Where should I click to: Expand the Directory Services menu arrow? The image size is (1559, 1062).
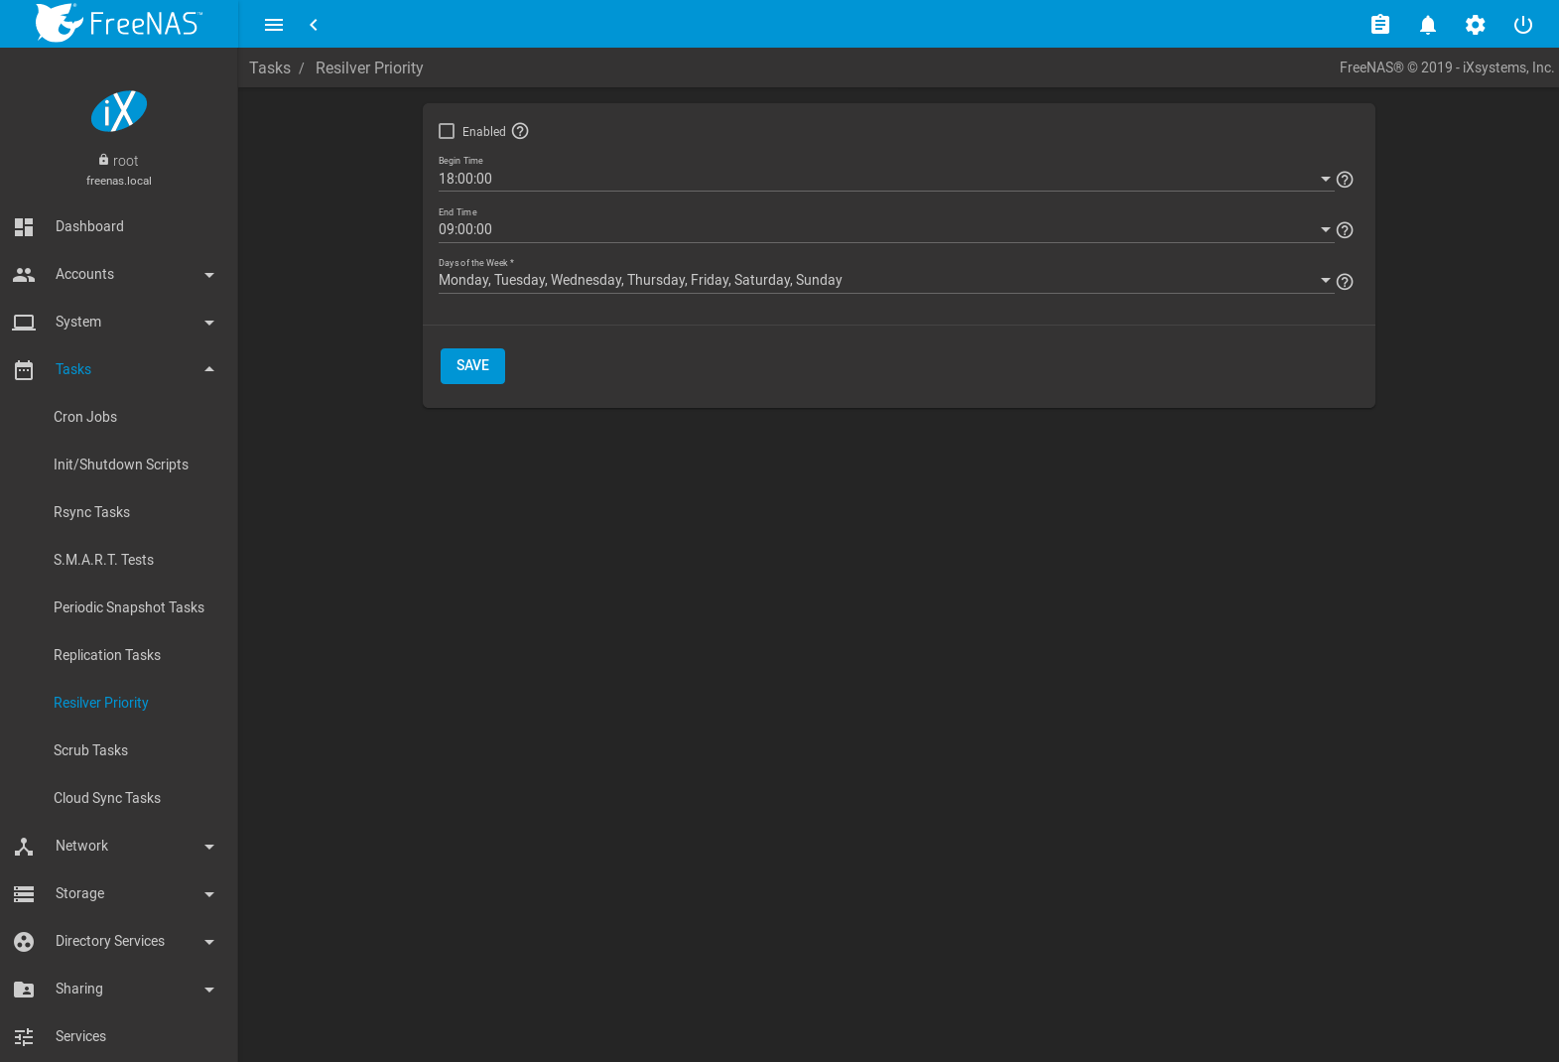(x=209, y=942)
